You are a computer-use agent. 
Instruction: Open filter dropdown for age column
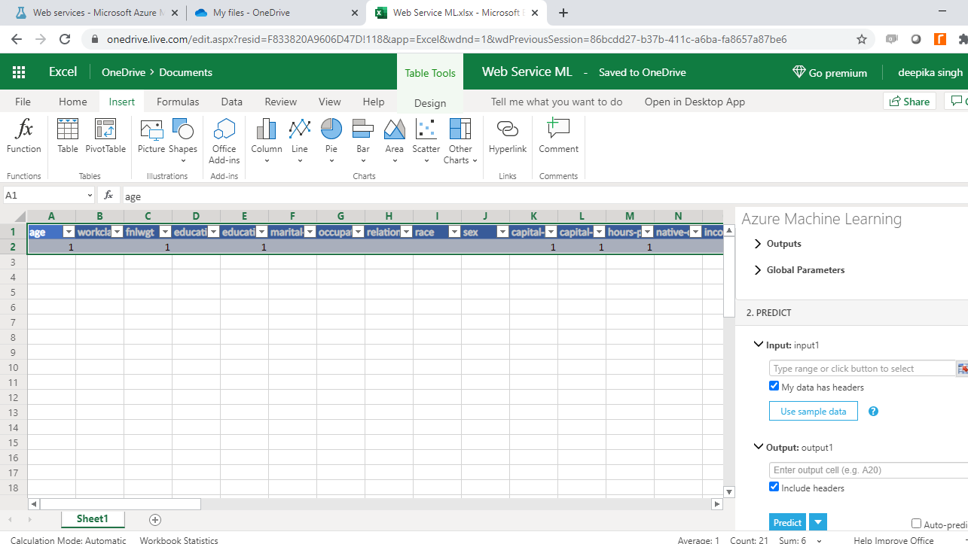[x=69, y=232]
